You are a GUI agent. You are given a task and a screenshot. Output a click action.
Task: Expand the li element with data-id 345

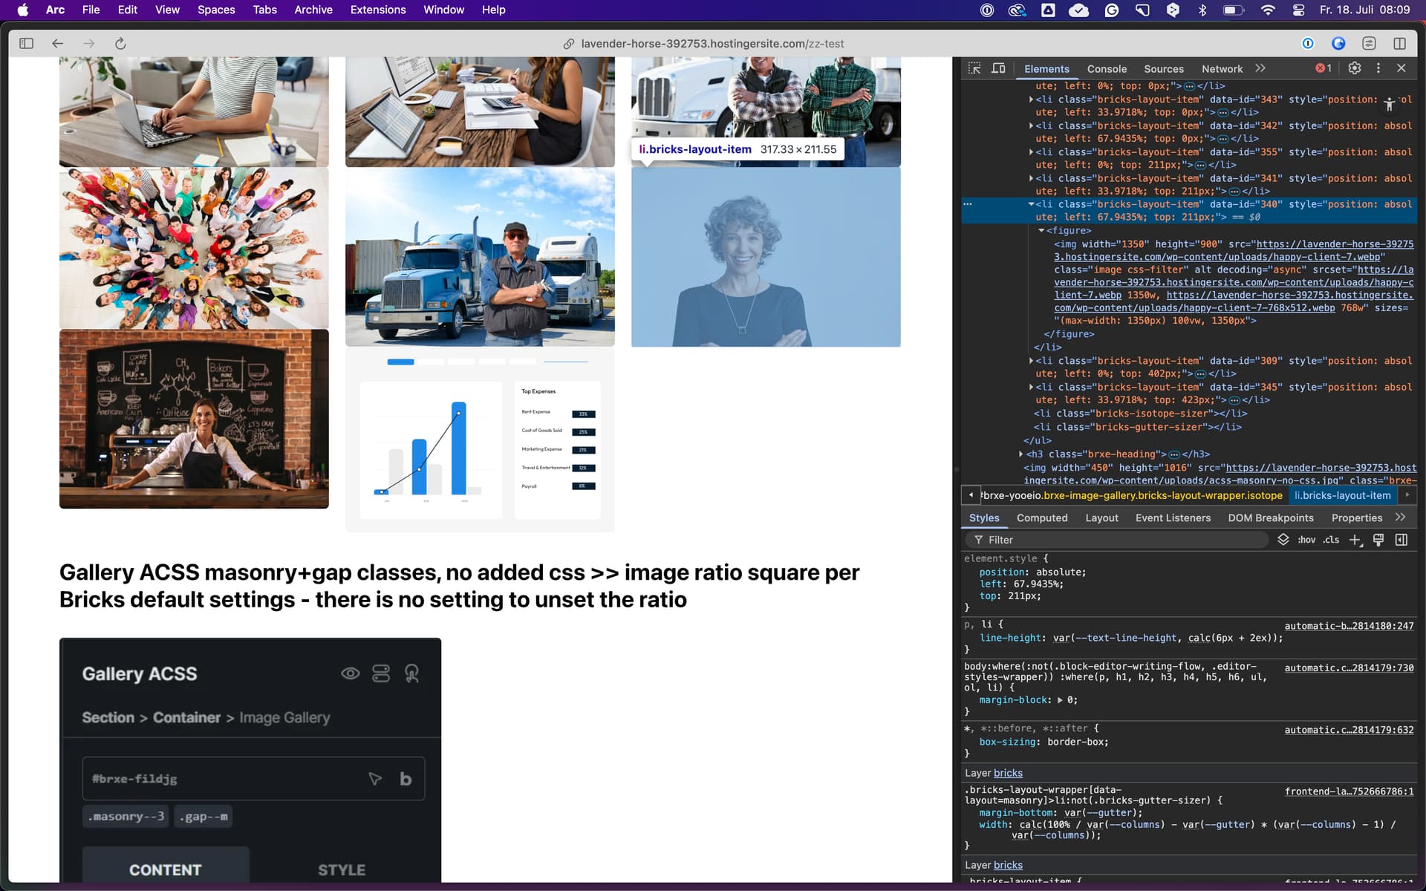(x=1031, y=387)
